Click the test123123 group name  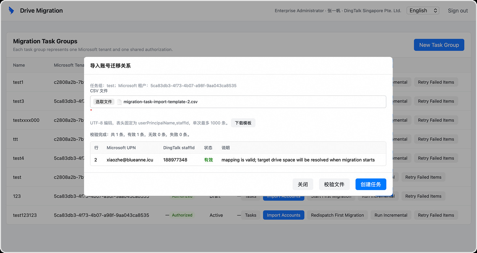25,215
